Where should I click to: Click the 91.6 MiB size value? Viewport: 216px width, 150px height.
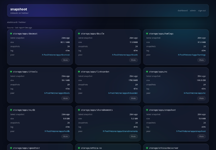tap(201, 42)
